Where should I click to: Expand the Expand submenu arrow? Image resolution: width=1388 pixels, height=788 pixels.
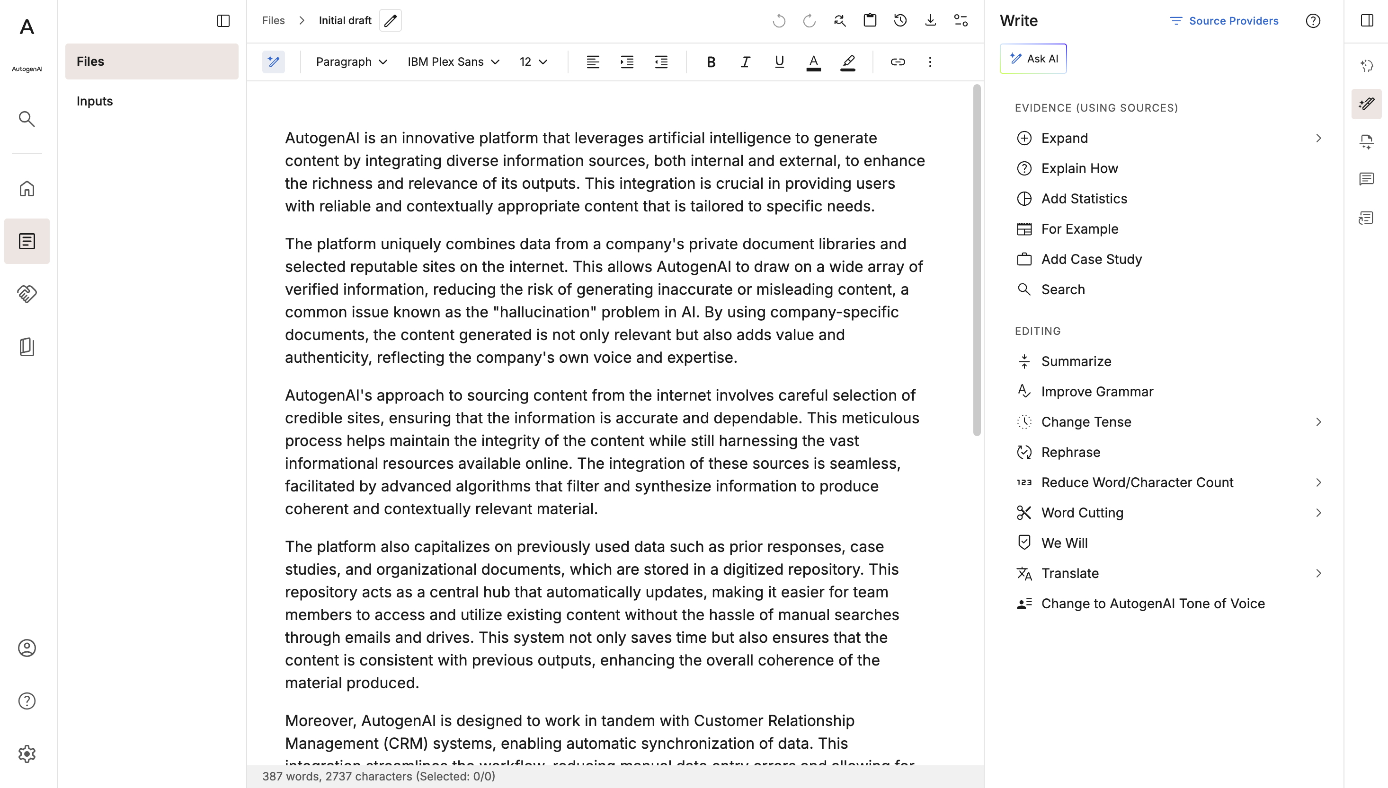point(1318,138)
